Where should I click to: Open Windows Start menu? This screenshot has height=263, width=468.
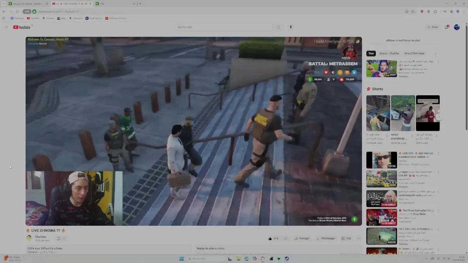pos(181,259)
